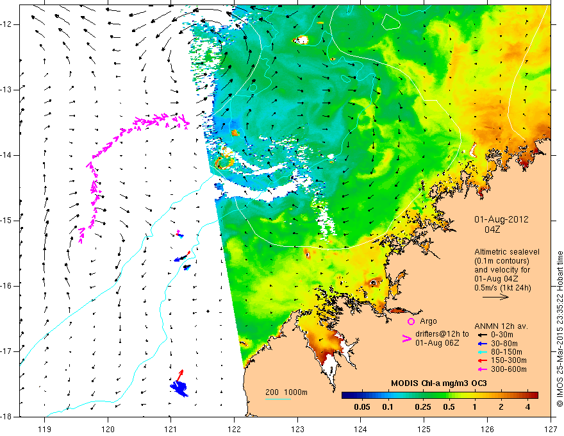
Task: Click the longitude axis label 120
Action: (x=108, y=429)
